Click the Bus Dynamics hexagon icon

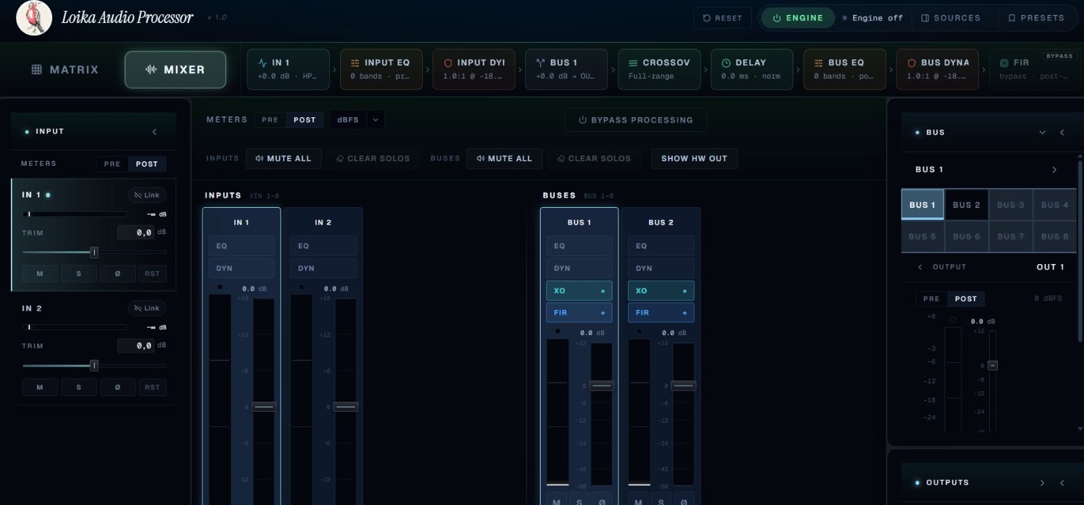point(912,62)
